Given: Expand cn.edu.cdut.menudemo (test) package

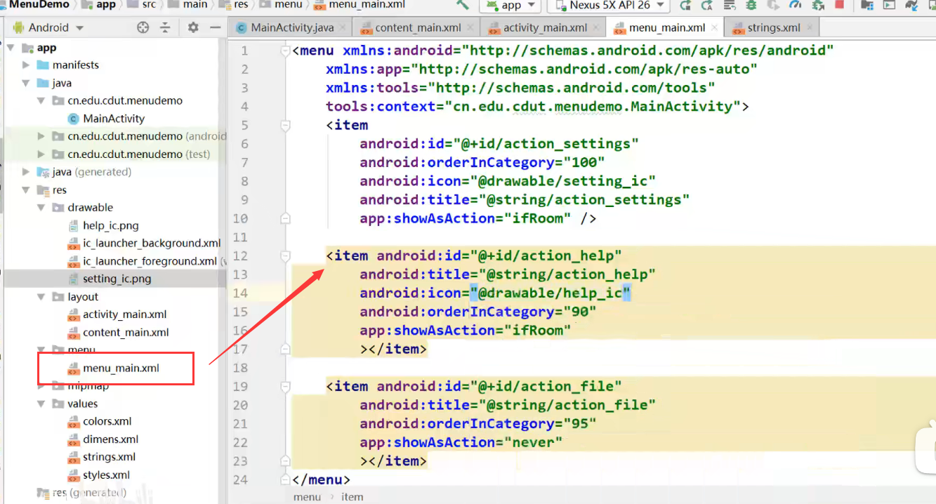Looking at the screenshot, I should click(41, 154).
